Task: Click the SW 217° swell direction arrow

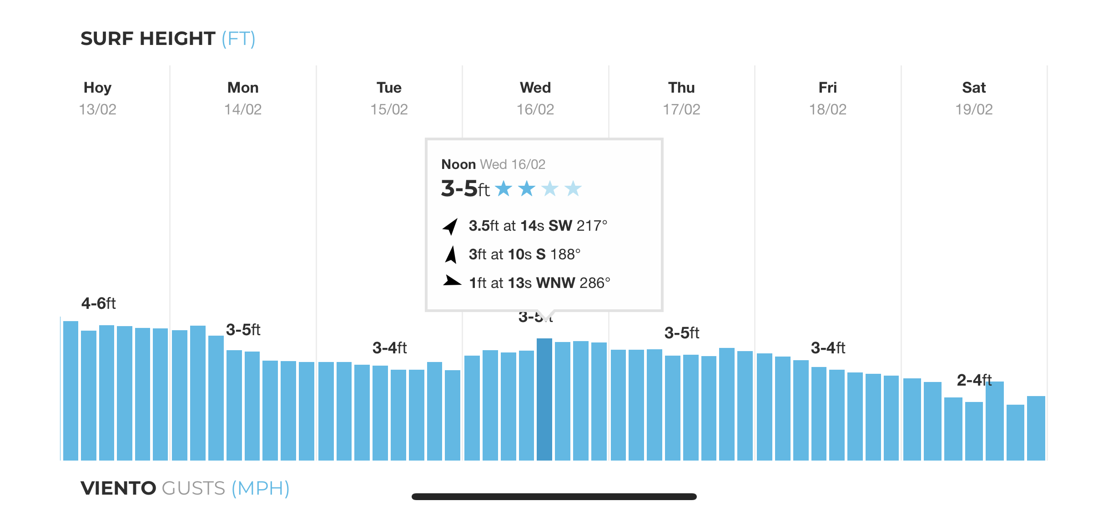Action: 450,226
